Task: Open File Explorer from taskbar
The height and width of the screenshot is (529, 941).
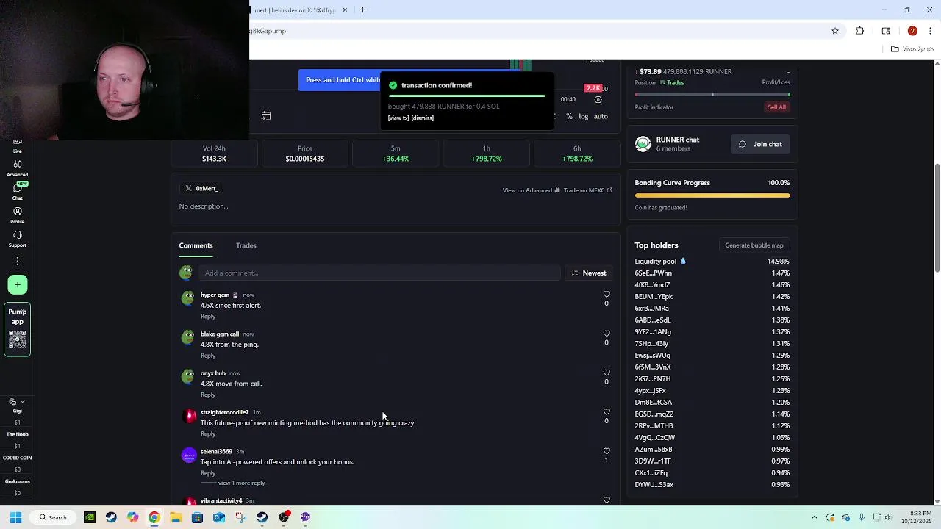Action: coord(176,517)
